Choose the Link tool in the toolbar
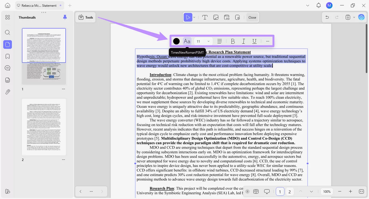Viewport: 369px width, 199px height. [x=227, y=17]
